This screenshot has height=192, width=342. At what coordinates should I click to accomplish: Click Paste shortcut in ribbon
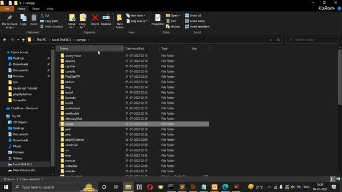[52, 26]
